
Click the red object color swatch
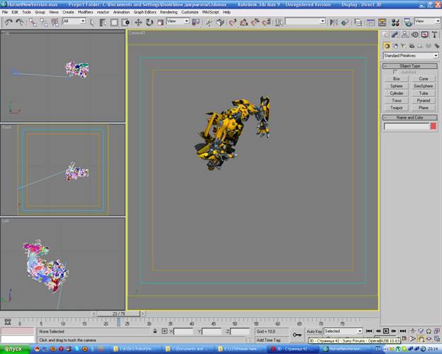pyautogui.click(x=433, y=126)
